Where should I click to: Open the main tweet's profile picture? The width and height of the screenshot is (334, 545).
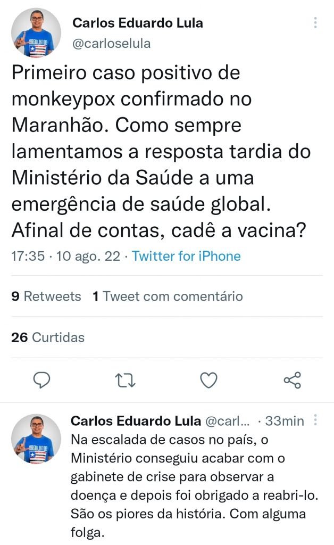click(x=36, y=32)
